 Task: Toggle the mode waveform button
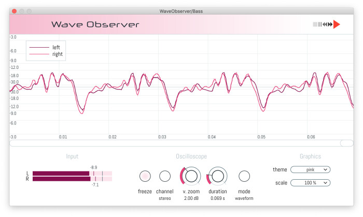[244, 176]
